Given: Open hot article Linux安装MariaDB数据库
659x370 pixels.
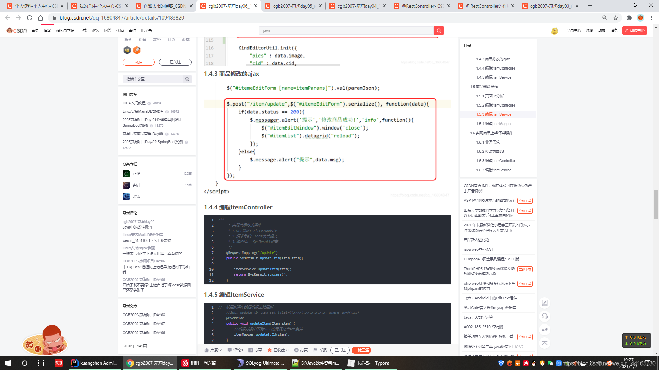Looking at the screenshot, I should 143,111.
